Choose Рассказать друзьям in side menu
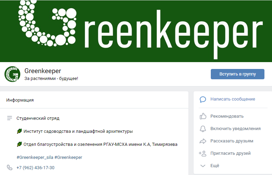This screenshot has height=175, width=272. point(232,141)
